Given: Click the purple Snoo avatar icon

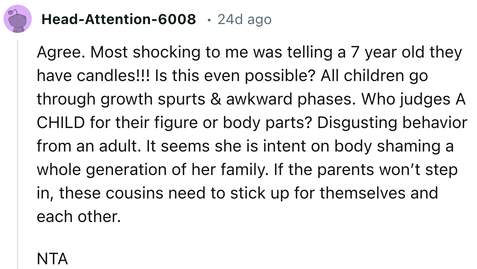Looking at the screenshot, I should tap(18, 19).
